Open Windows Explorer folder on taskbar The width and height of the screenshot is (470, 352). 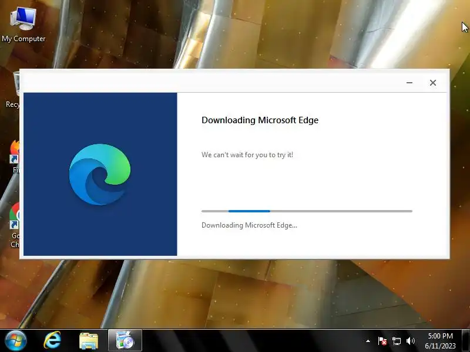click(89, 341)
